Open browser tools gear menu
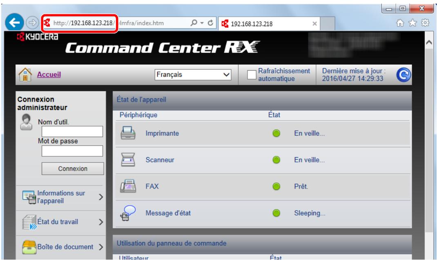The height and width of the screenshot is (260, 437). coord(425,23)
